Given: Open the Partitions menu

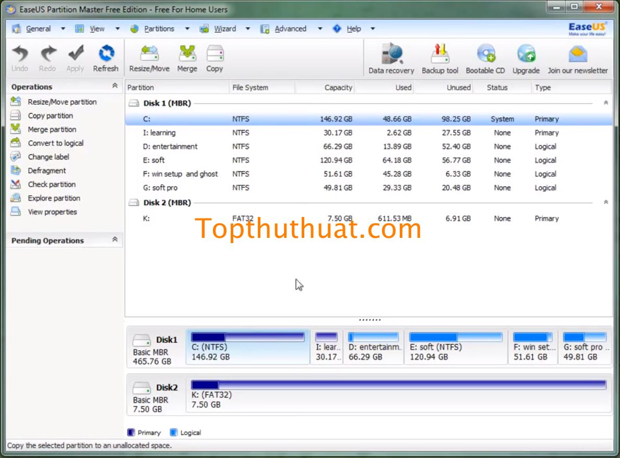Looking at the screenshot, I should 159,29.
